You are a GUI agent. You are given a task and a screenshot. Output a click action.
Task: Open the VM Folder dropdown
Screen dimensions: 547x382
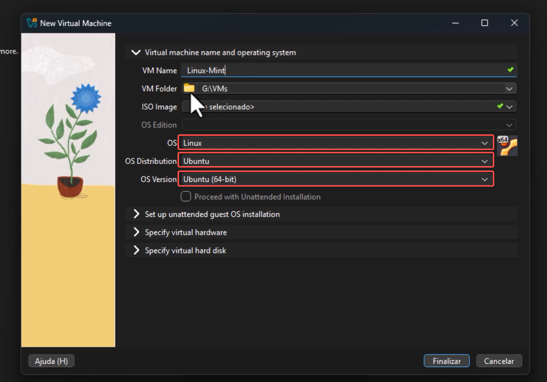point(509,89)
